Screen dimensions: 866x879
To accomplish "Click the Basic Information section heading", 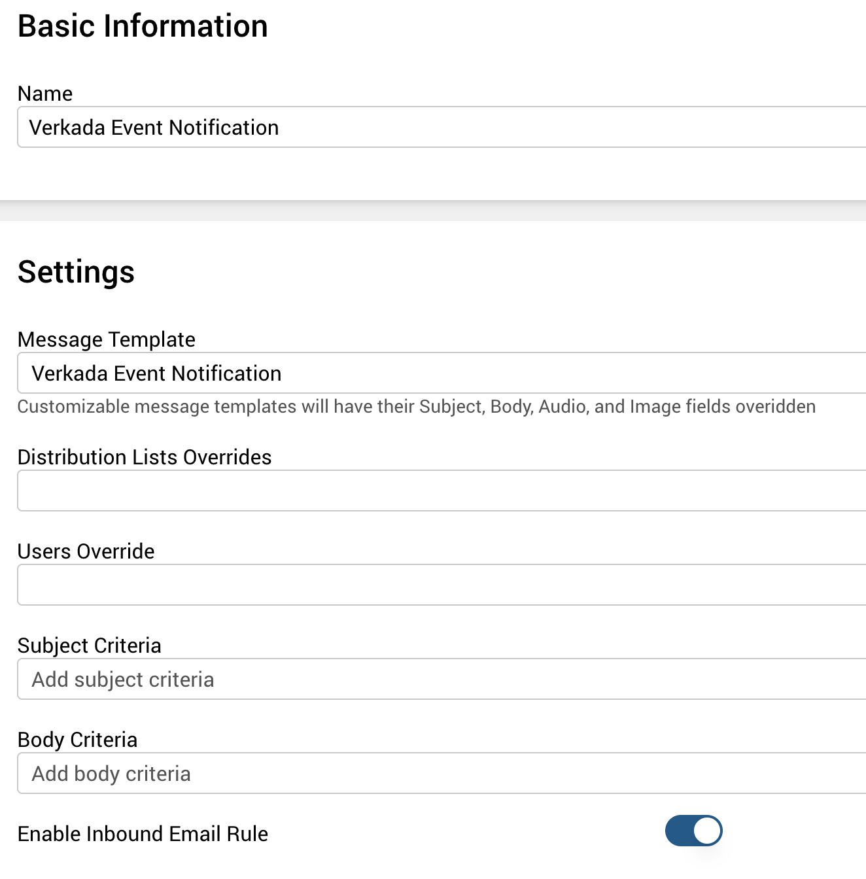I will point(143,26).
